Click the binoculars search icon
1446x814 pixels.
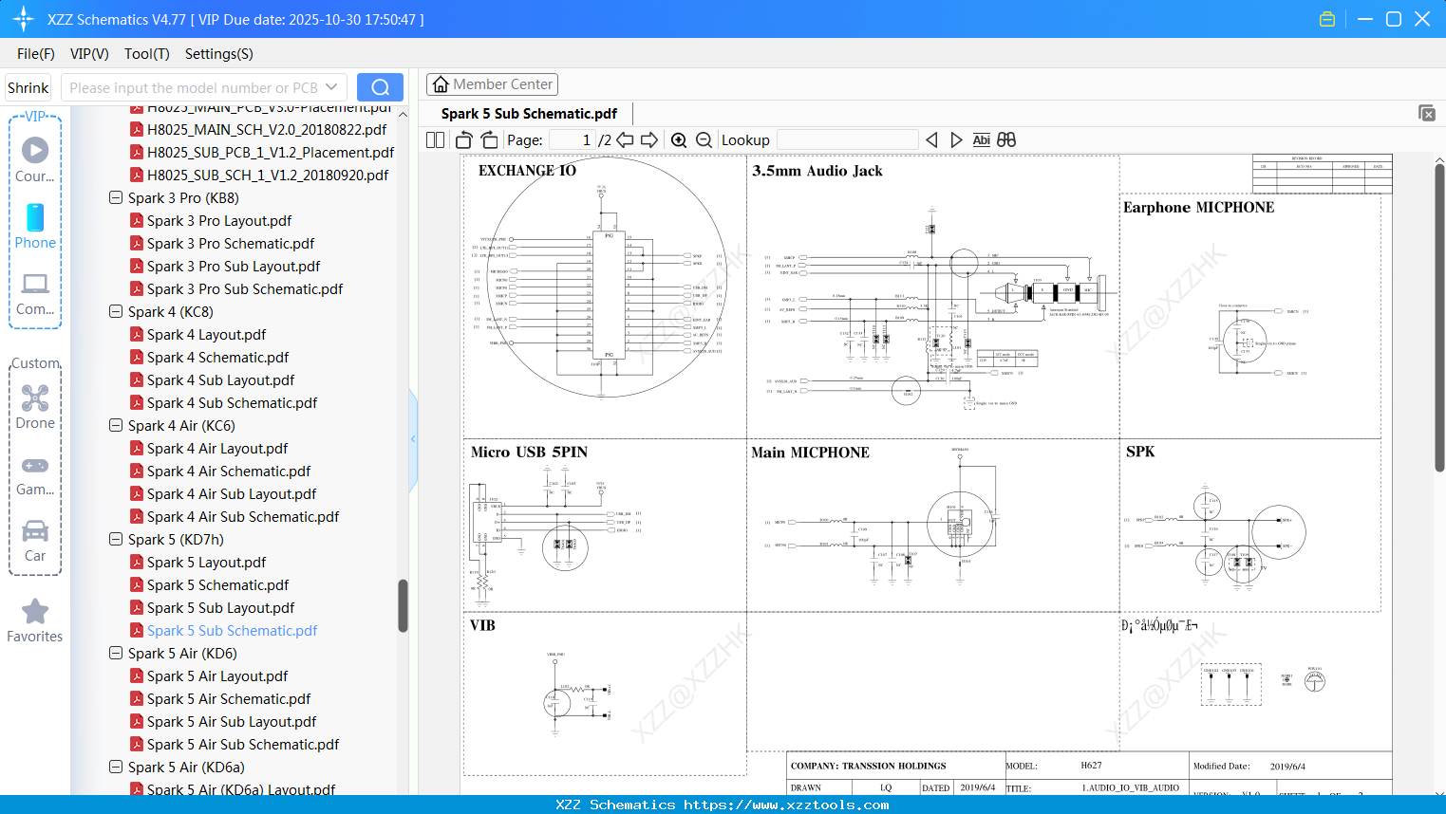click(1005, 139)
